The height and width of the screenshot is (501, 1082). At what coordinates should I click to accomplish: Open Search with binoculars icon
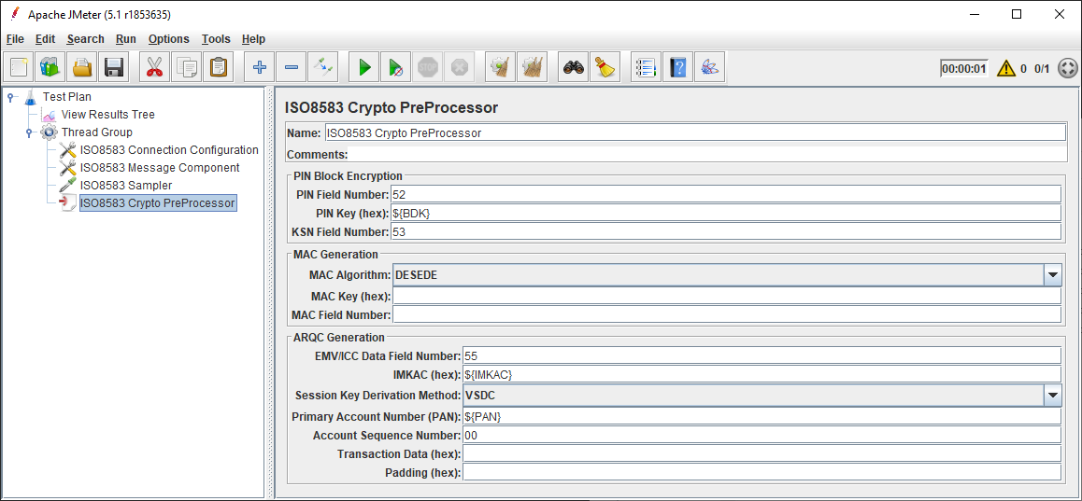click(x=574, y=67)
